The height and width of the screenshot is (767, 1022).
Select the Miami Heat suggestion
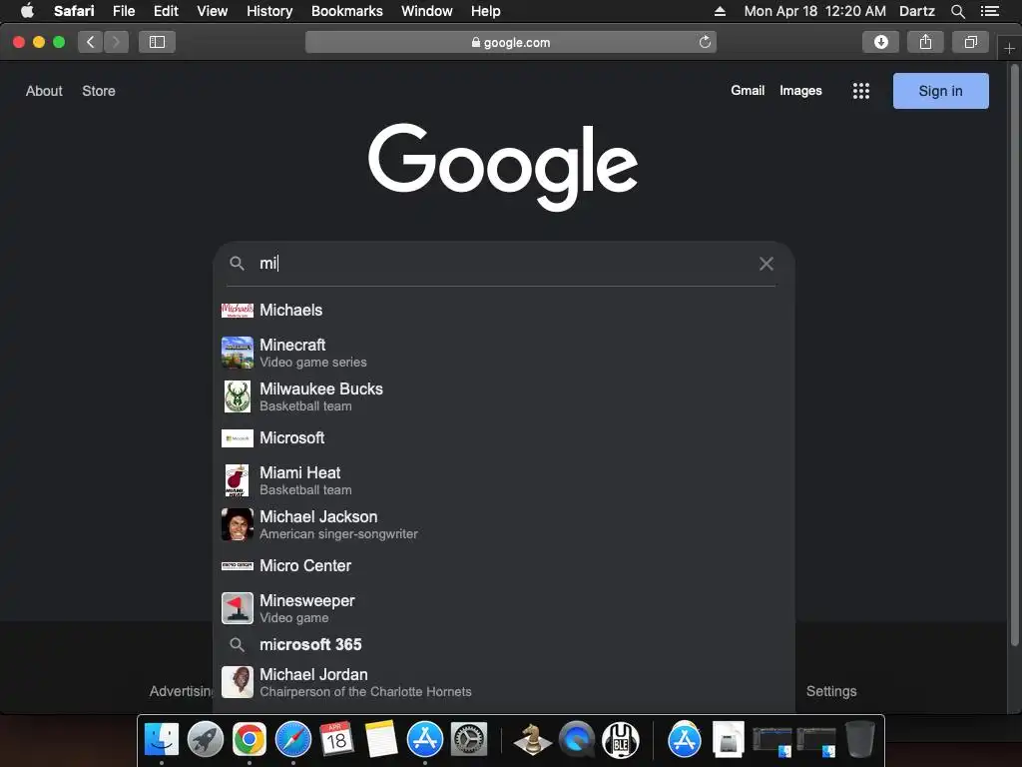pos(504,480)
